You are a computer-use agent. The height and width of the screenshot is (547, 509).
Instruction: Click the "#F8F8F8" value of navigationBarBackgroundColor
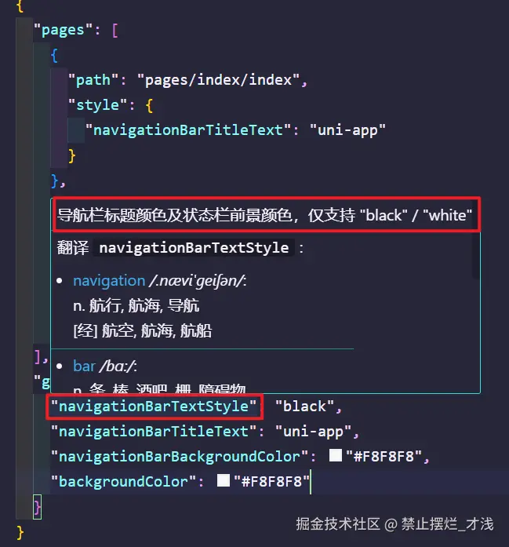coord(384,457)
